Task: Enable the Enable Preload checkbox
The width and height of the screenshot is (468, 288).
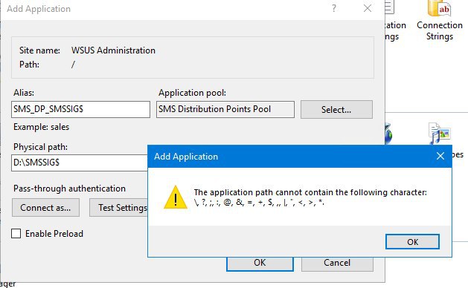Action: (16, 234)
